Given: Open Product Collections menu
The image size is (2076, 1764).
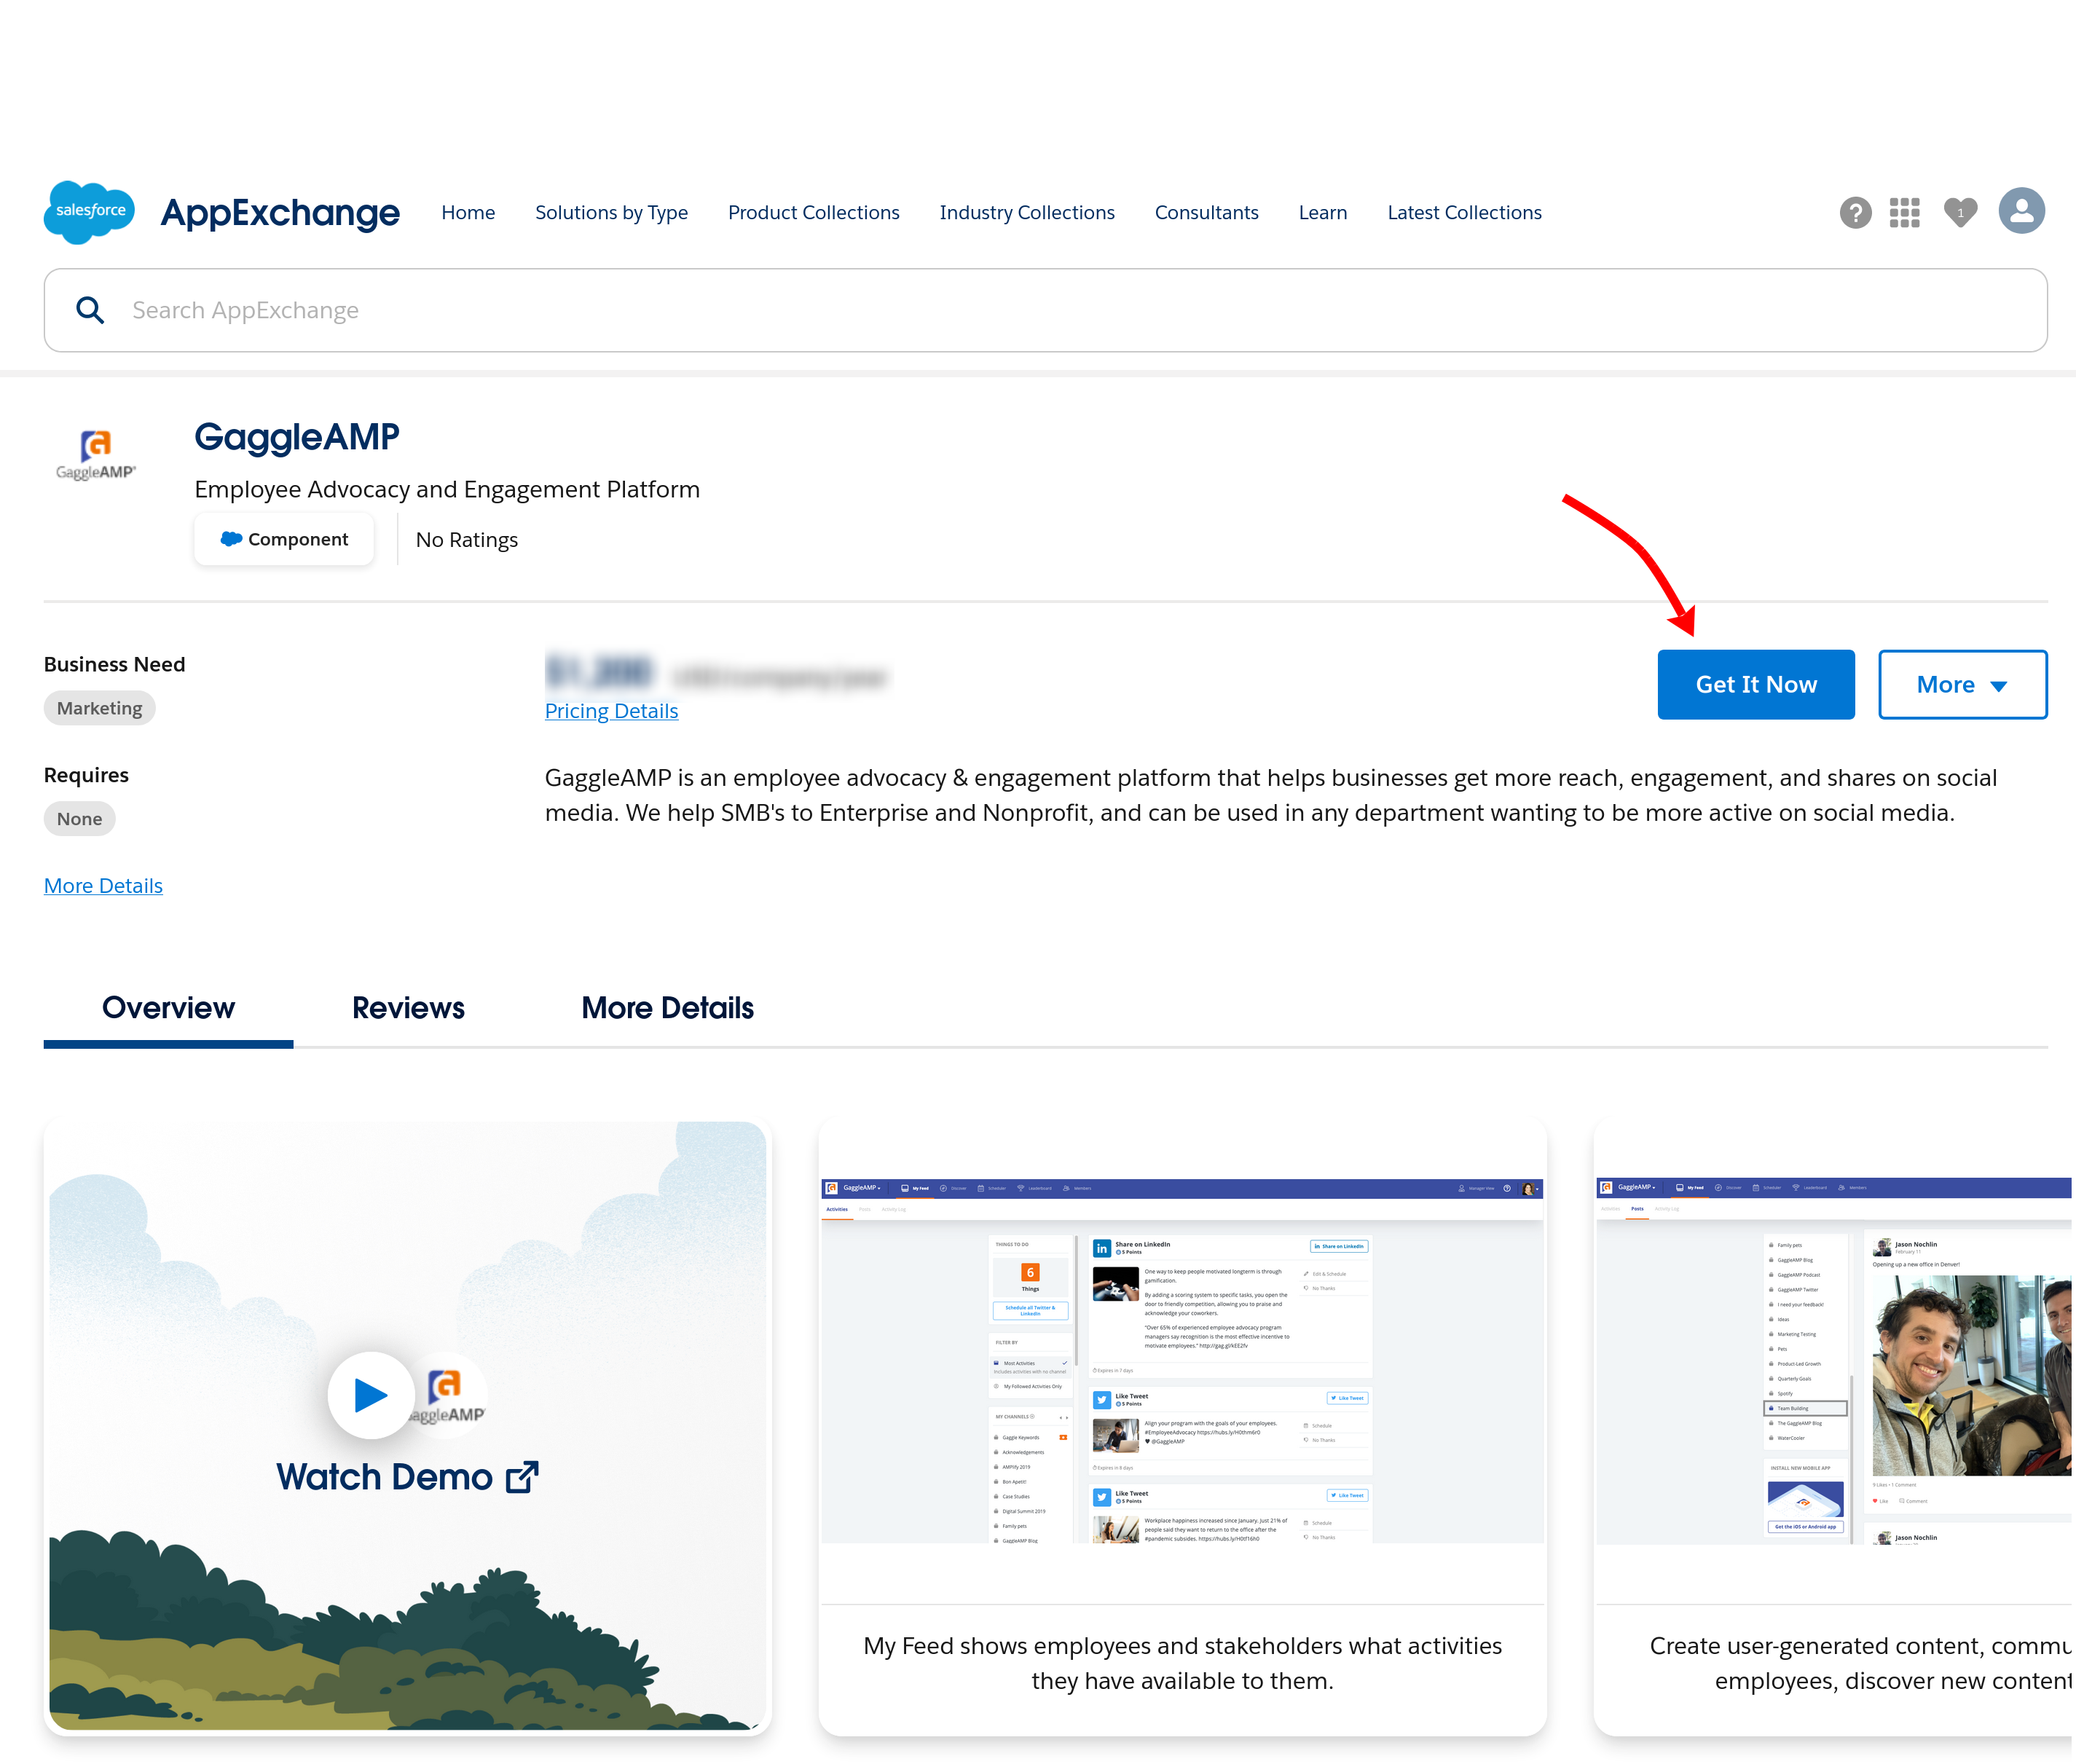Looking at the screenshot, I should pyautogui.click(x=813, y=213).
